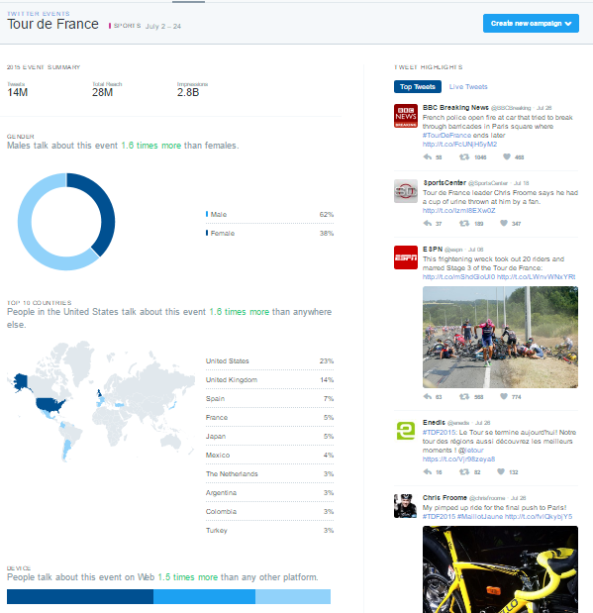Click the #TourDeFrance hashtag link
The image size is (593, 613).
pos(446,136)
